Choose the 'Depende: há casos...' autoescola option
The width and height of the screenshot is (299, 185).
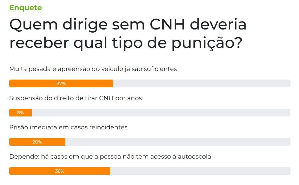pyautogui.click(x=110, y=157)
